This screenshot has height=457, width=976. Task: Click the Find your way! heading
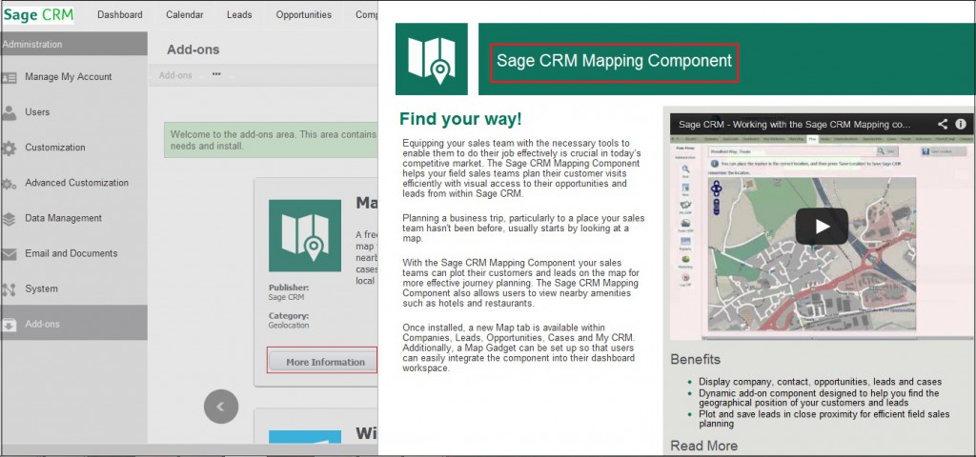[x=460, y=119]
